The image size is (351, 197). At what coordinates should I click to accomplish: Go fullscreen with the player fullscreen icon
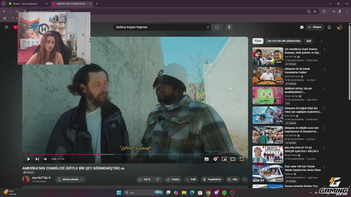click(242, 159)
